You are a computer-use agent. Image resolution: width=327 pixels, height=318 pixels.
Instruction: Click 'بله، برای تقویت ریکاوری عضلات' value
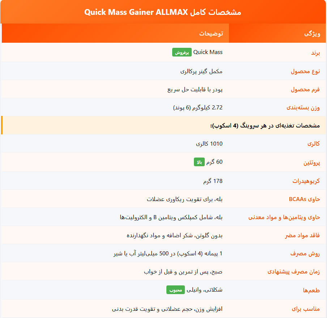(x=184, y=199)
